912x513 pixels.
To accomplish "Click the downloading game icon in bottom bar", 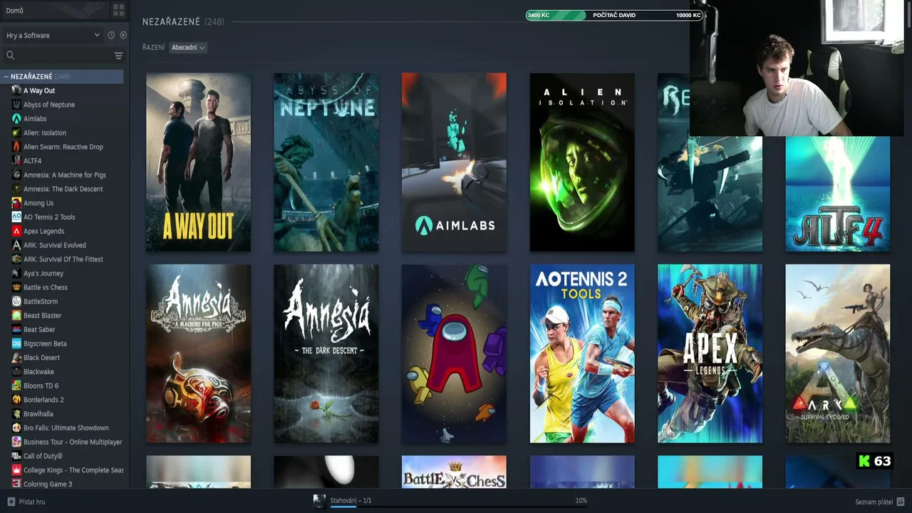I will coord(319,501).
